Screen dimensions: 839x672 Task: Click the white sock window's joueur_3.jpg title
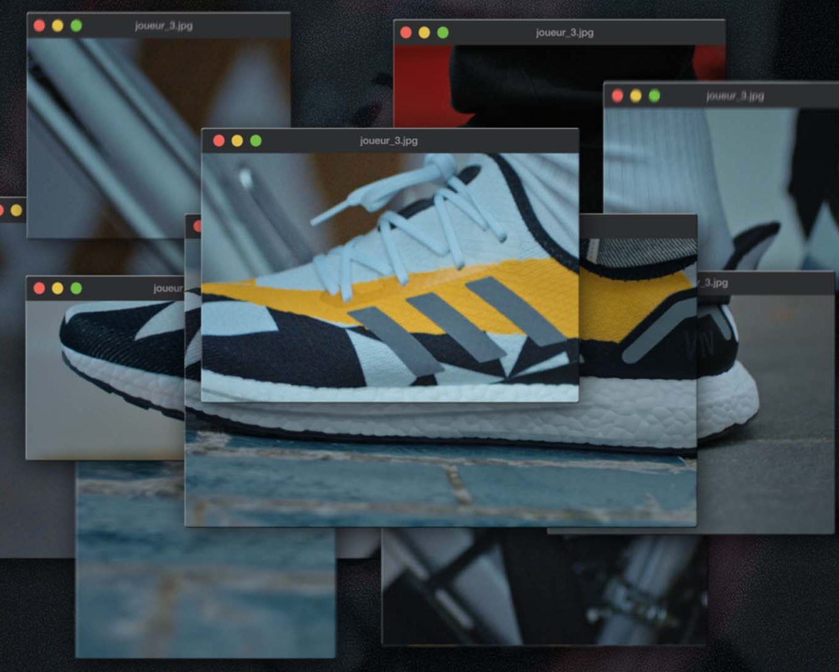click(x=735, y=96)
